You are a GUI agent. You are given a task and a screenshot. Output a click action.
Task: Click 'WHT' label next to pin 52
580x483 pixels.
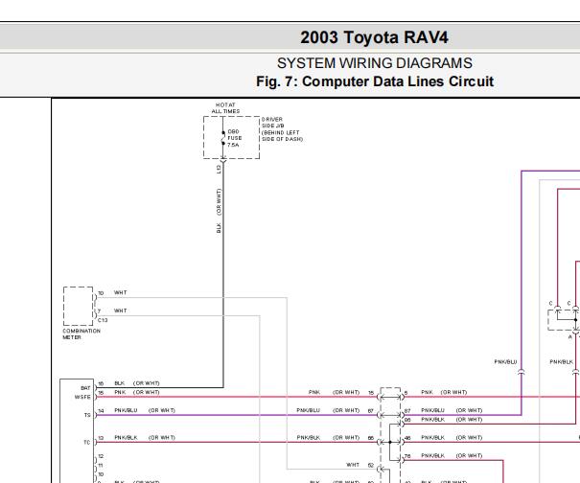click(353, 465)
